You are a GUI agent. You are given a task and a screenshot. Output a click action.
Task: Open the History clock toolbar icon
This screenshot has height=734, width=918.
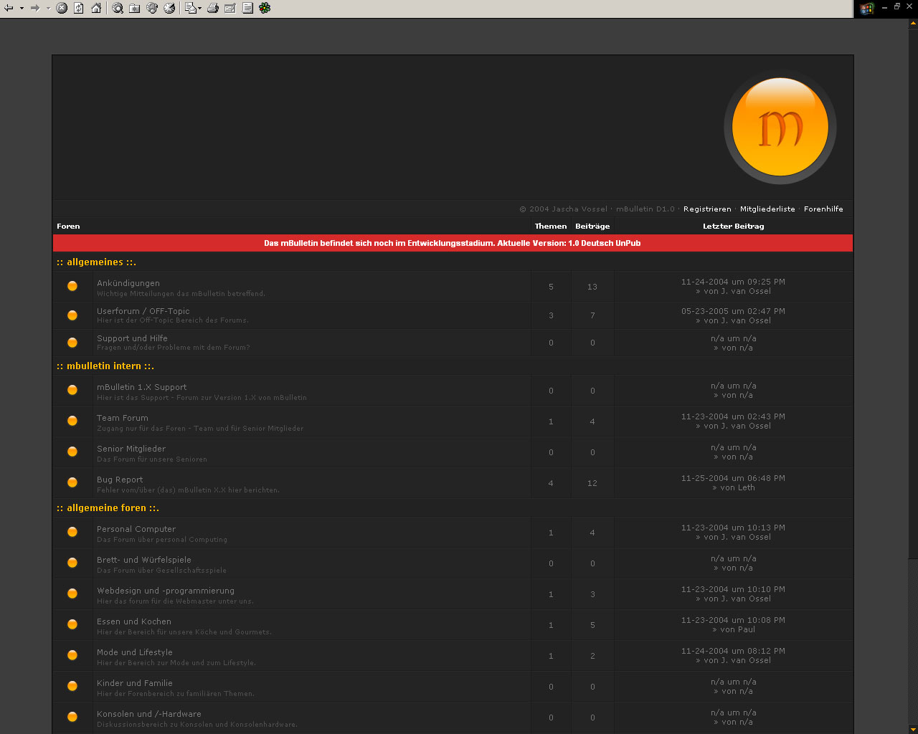tap(169, 8)
